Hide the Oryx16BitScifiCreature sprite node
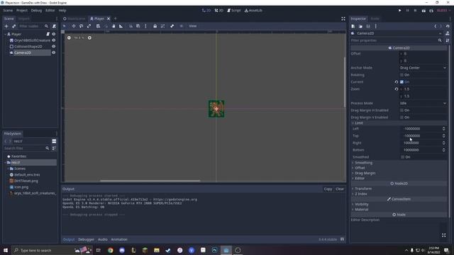The width and height of the screenshot is (454, 255). click(x=54, y=40)
